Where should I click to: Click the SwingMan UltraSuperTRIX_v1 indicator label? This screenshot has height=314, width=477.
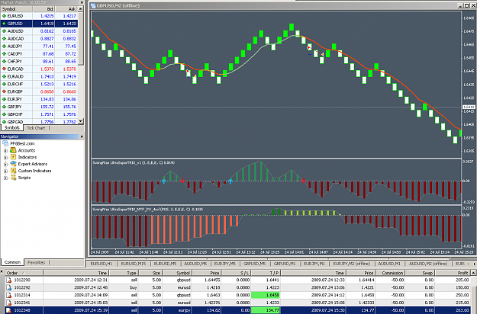click(134, 163)
